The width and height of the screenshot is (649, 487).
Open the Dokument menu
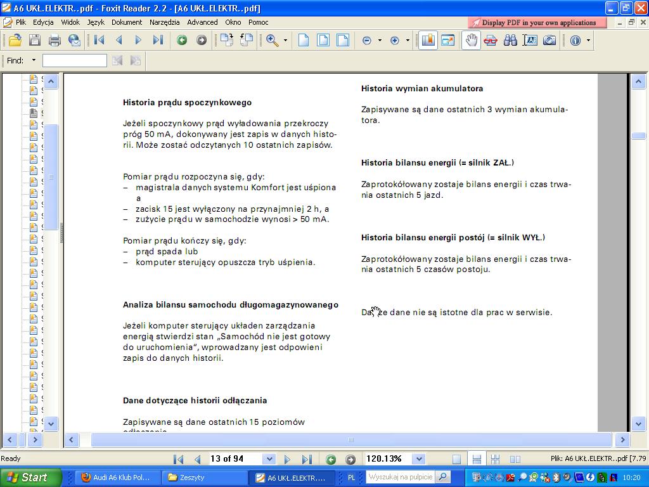127,22
